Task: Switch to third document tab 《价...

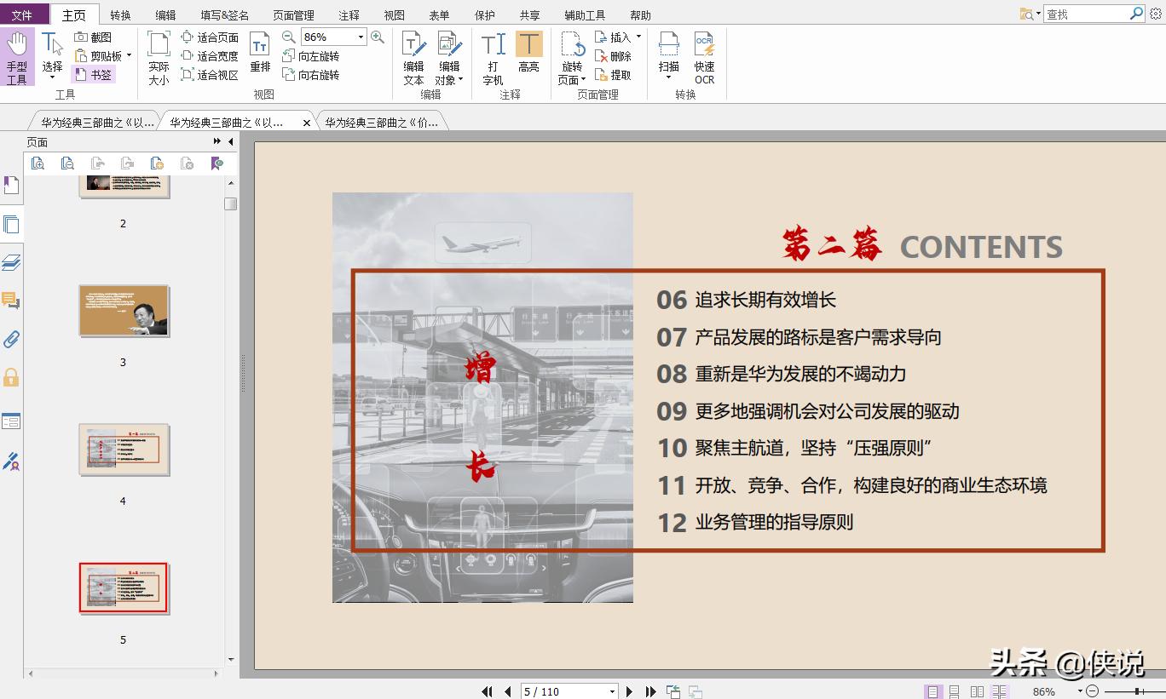Action: [x=381, y=123]
